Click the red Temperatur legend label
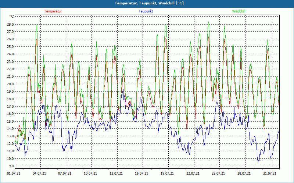The height and width of the screenshot is (183, 294). click(x=53, y=11)
